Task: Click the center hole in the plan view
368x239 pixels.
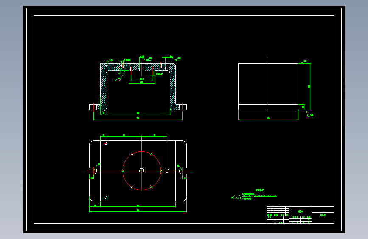Action: click(141, 171)
